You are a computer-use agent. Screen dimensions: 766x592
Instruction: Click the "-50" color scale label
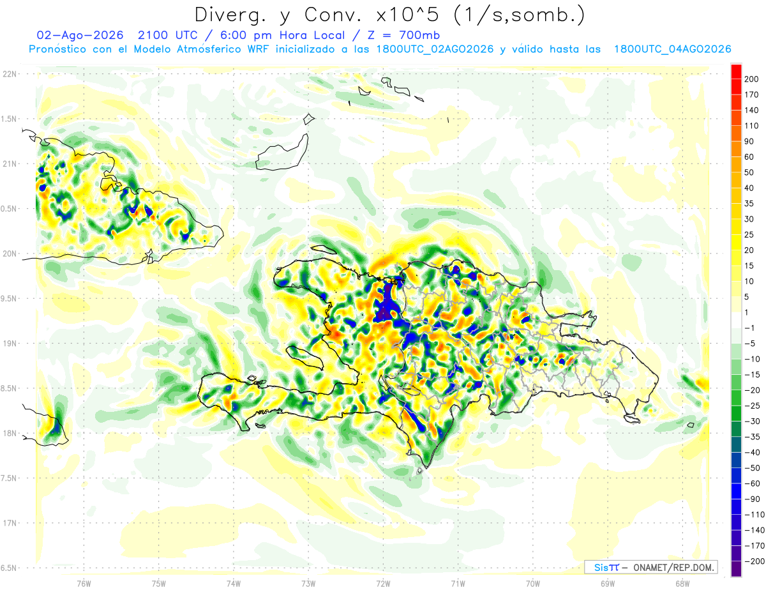[x=753, y=468]
